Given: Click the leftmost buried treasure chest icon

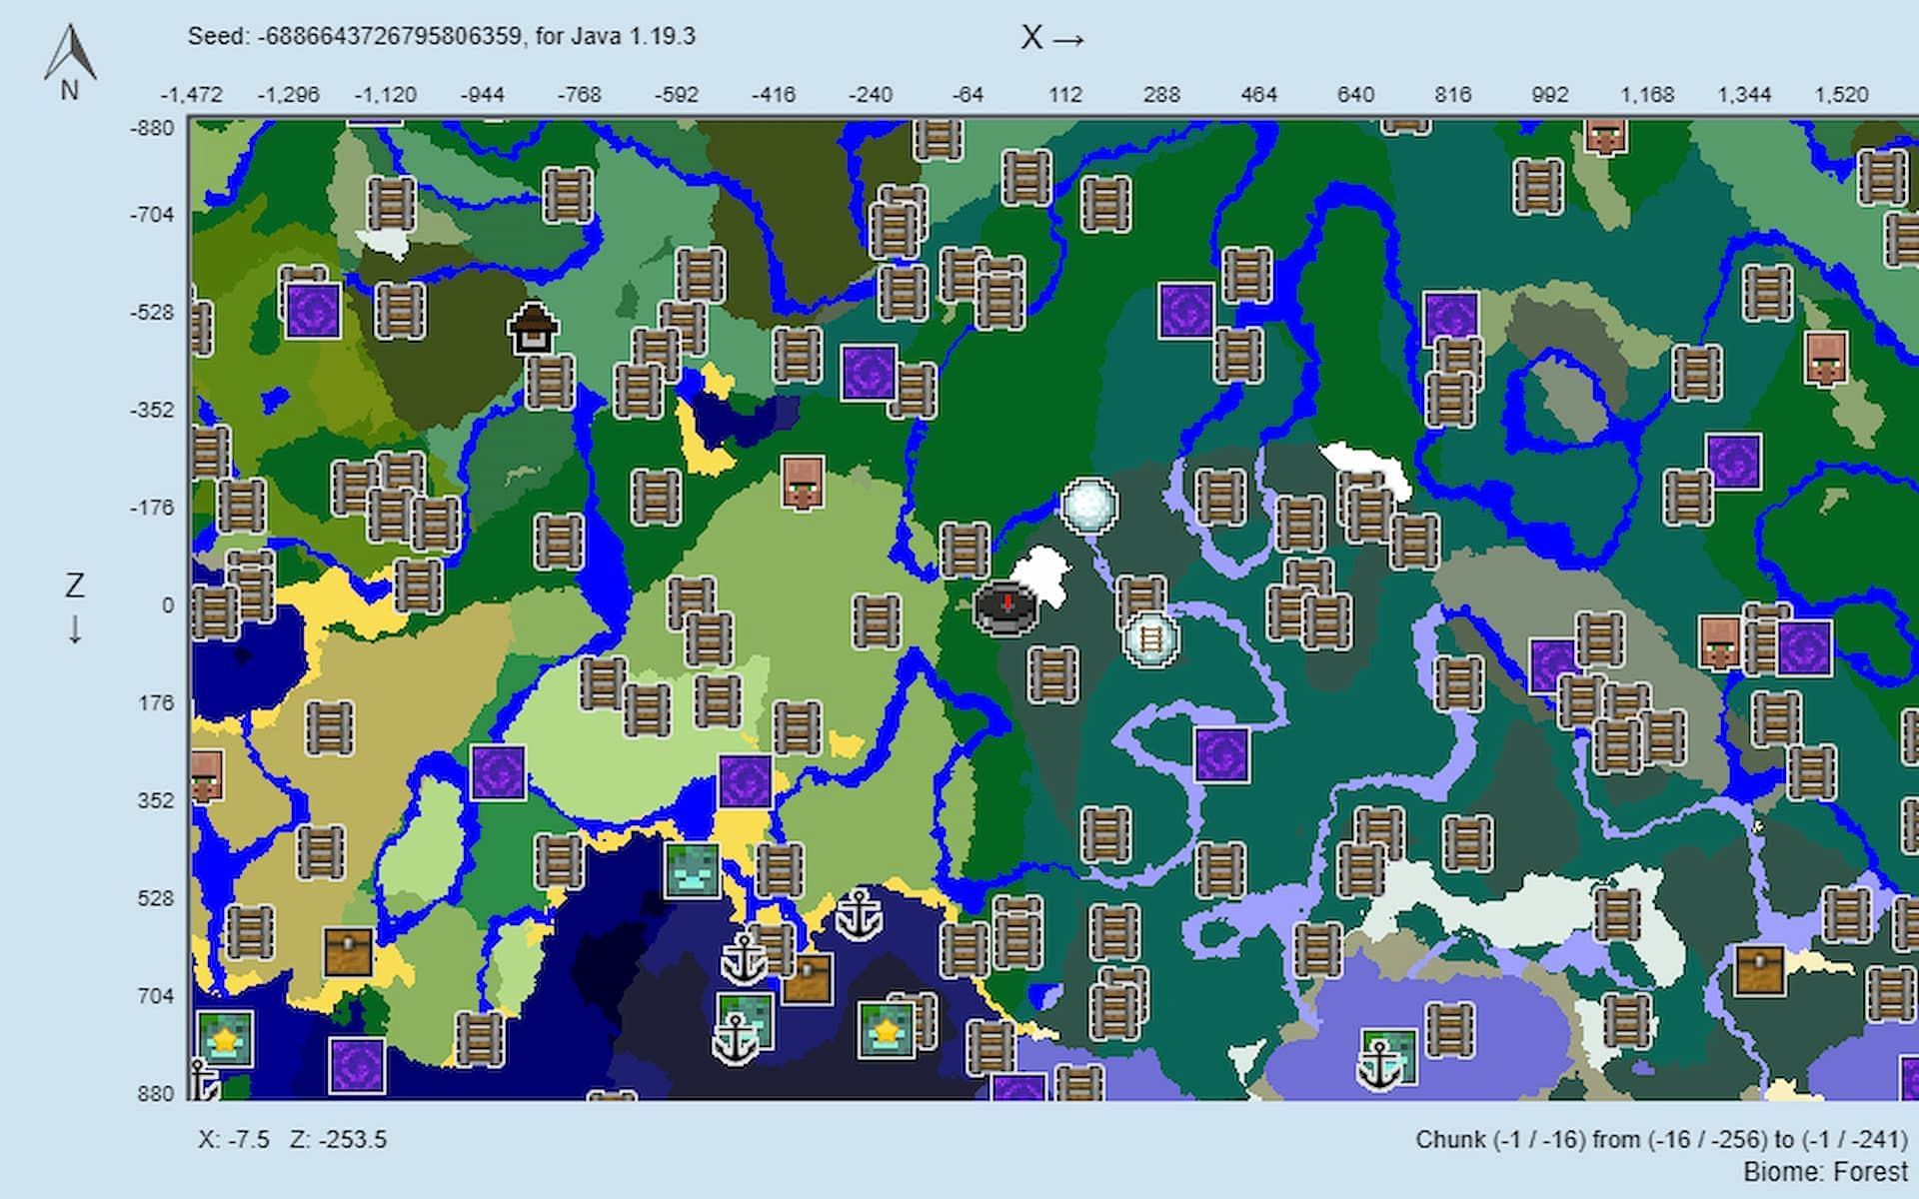Looking at the screenshot, I should pyautogui.click(x=348, y=952).
